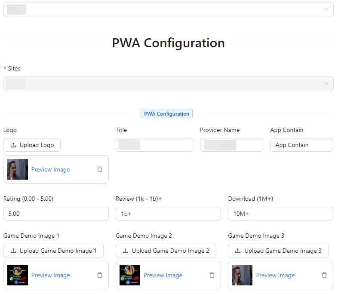Click Game Demo Image 2 thumbnail
The height and width of the screenshot is (294, 338).
pyautogui.click(x=130, y=275)
